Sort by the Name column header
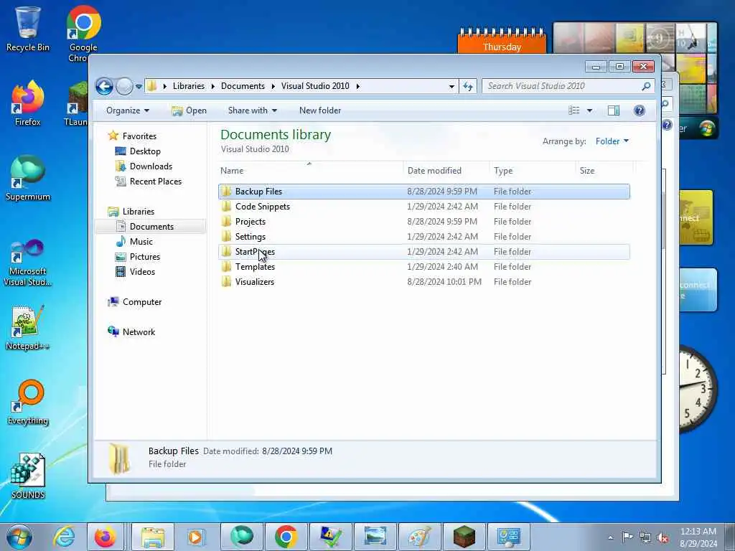 coord(311,171)
